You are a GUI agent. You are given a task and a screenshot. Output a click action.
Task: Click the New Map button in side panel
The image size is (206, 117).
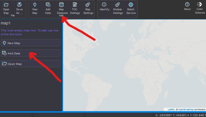click(30, 43)
